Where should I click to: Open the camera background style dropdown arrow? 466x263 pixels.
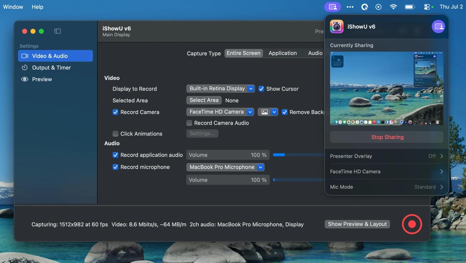point(274,112)
